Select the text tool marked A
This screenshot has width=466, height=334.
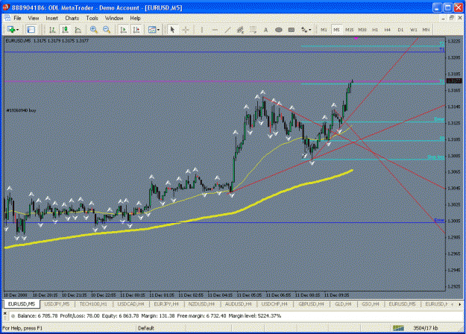[x=265, y=30]
